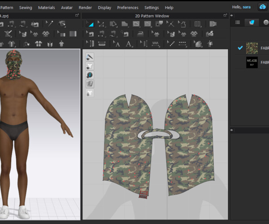Open the Display menu

[x=104, y=8]
